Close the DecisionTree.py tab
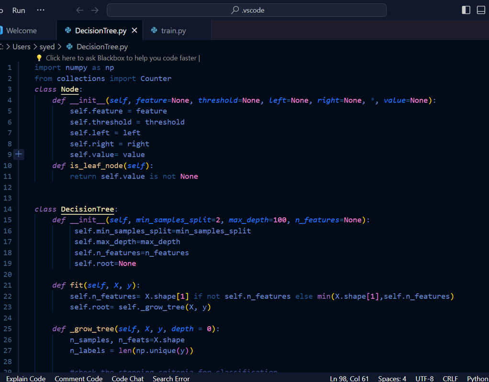This screenshot has height=382, width=489. click(134, 31)
